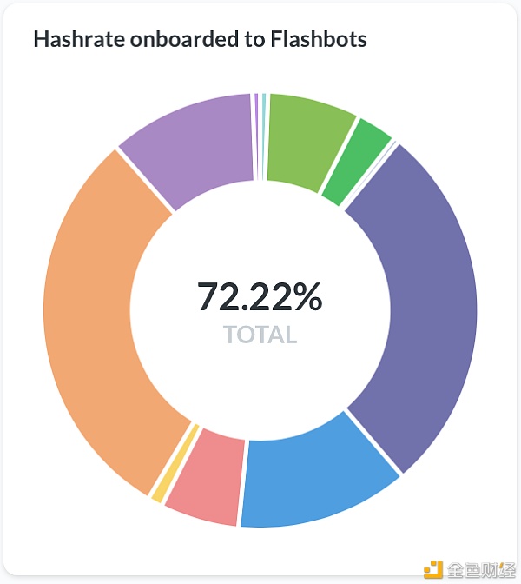Click the thin yellow donut sliver

click(158, 494)
